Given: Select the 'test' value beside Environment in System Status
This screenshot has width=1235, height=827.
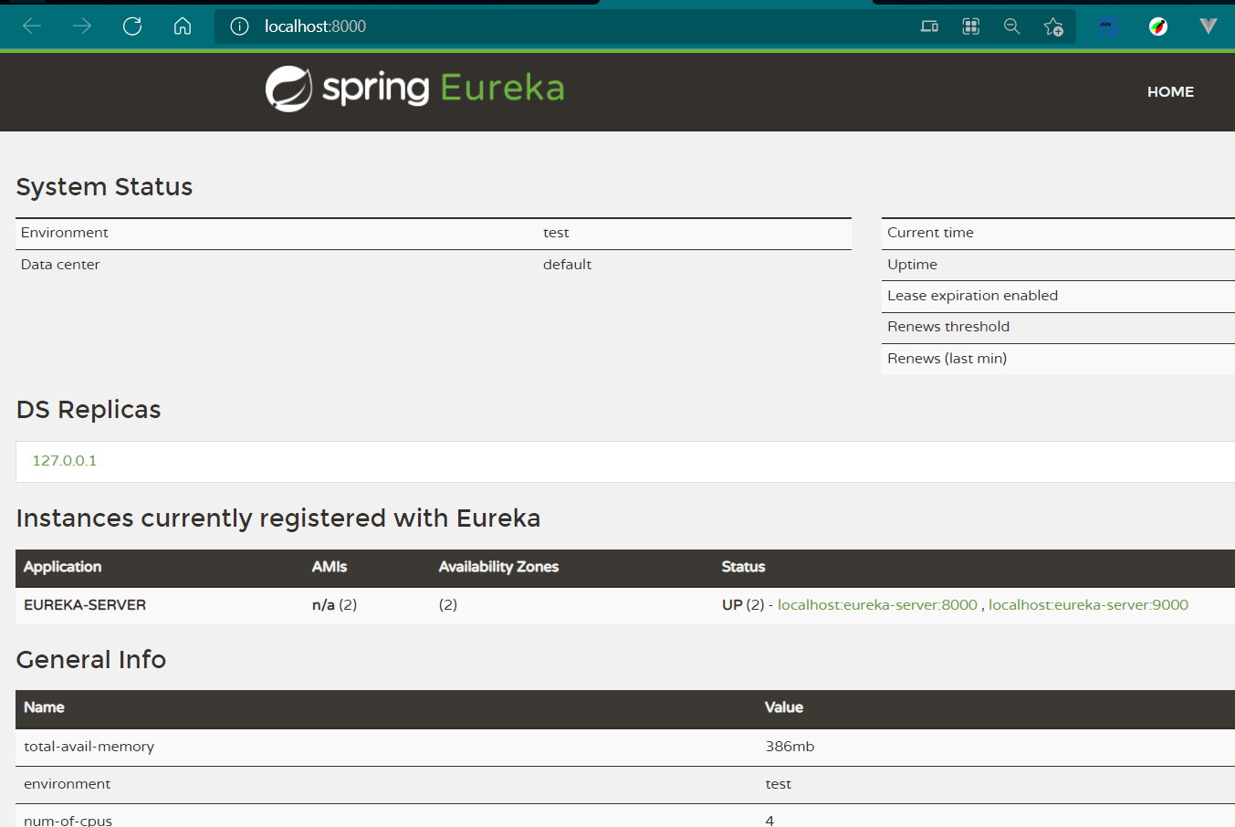Looking at the screenshot, I should [556, 233].
